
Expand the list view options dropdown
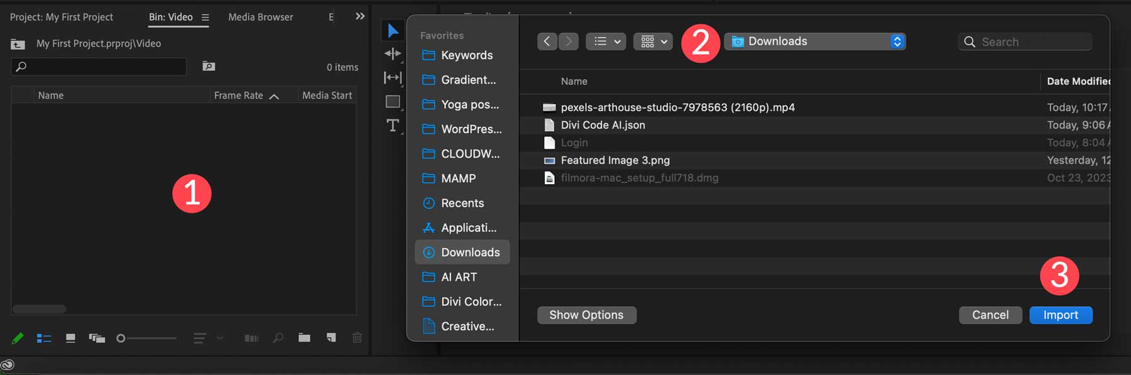606,41
